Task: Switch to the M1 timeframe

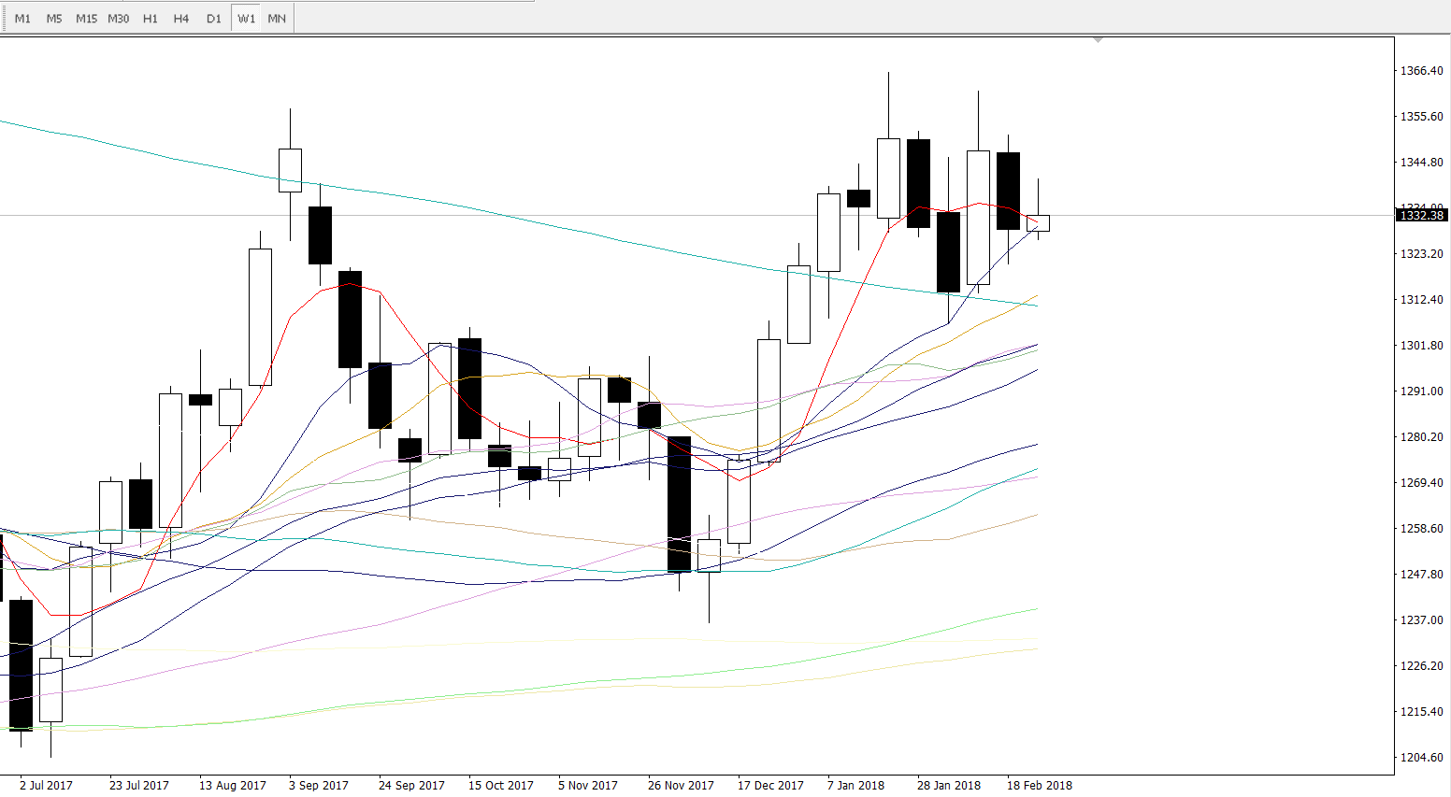Action: pos(22,19)
